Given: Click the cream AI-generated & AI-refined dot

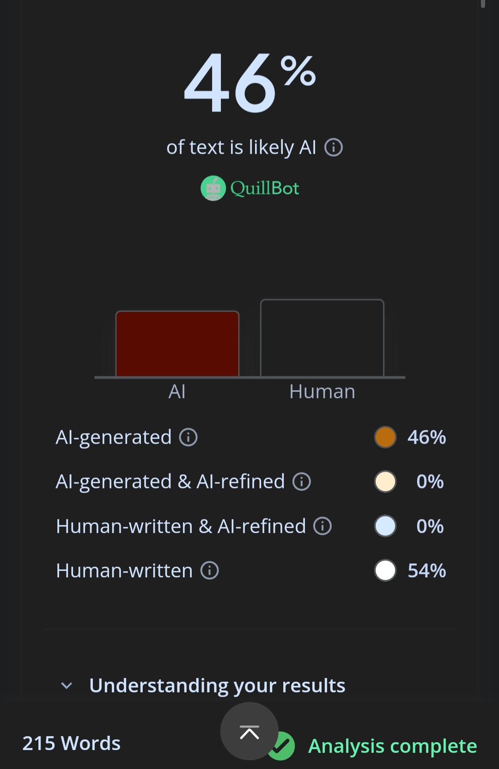Looking at the screenshot, I should [385, 481].
